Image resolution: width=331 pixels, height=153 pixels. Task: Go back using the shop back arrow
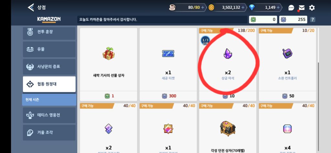31,8
